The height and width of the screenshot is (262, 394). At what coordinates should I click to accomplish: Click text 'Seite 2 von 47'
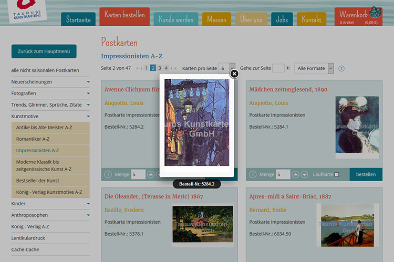pyautogui.click(x=116, y=68)
